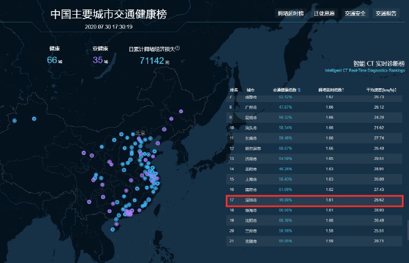This screenshot has width=409, height=263.
Task: Click 广州市 in the ranking list
Action: 251,107
